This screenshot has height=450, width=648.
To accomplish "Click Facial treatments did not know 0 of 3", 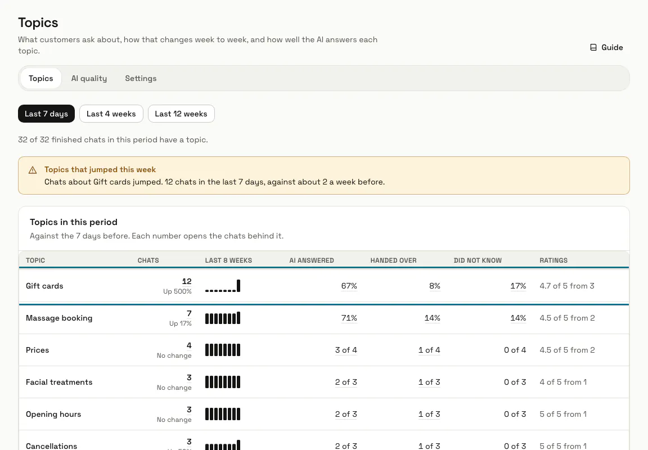I will coord(515,382).
